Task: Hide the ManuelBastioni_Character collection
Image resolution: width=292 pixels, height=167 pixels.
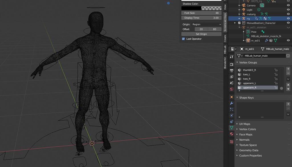Action: click(x=288, y=23)
